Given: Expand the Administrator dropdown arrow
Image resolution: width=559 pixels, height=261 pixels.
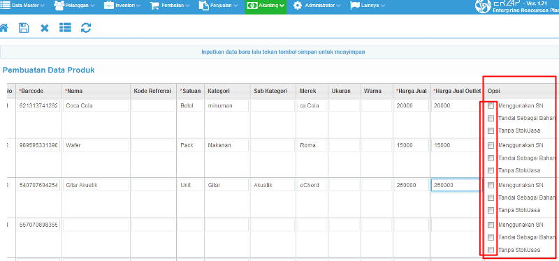Looking at the screenshot, I should tap(338, 6).
